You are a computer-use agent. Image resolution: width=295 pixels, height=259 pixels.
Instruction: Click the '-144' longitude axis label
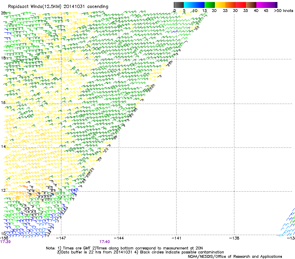pos(119,238)
